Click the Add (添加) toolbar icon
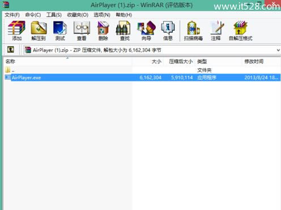Viewport: 281px width, 210px height. 16,31
